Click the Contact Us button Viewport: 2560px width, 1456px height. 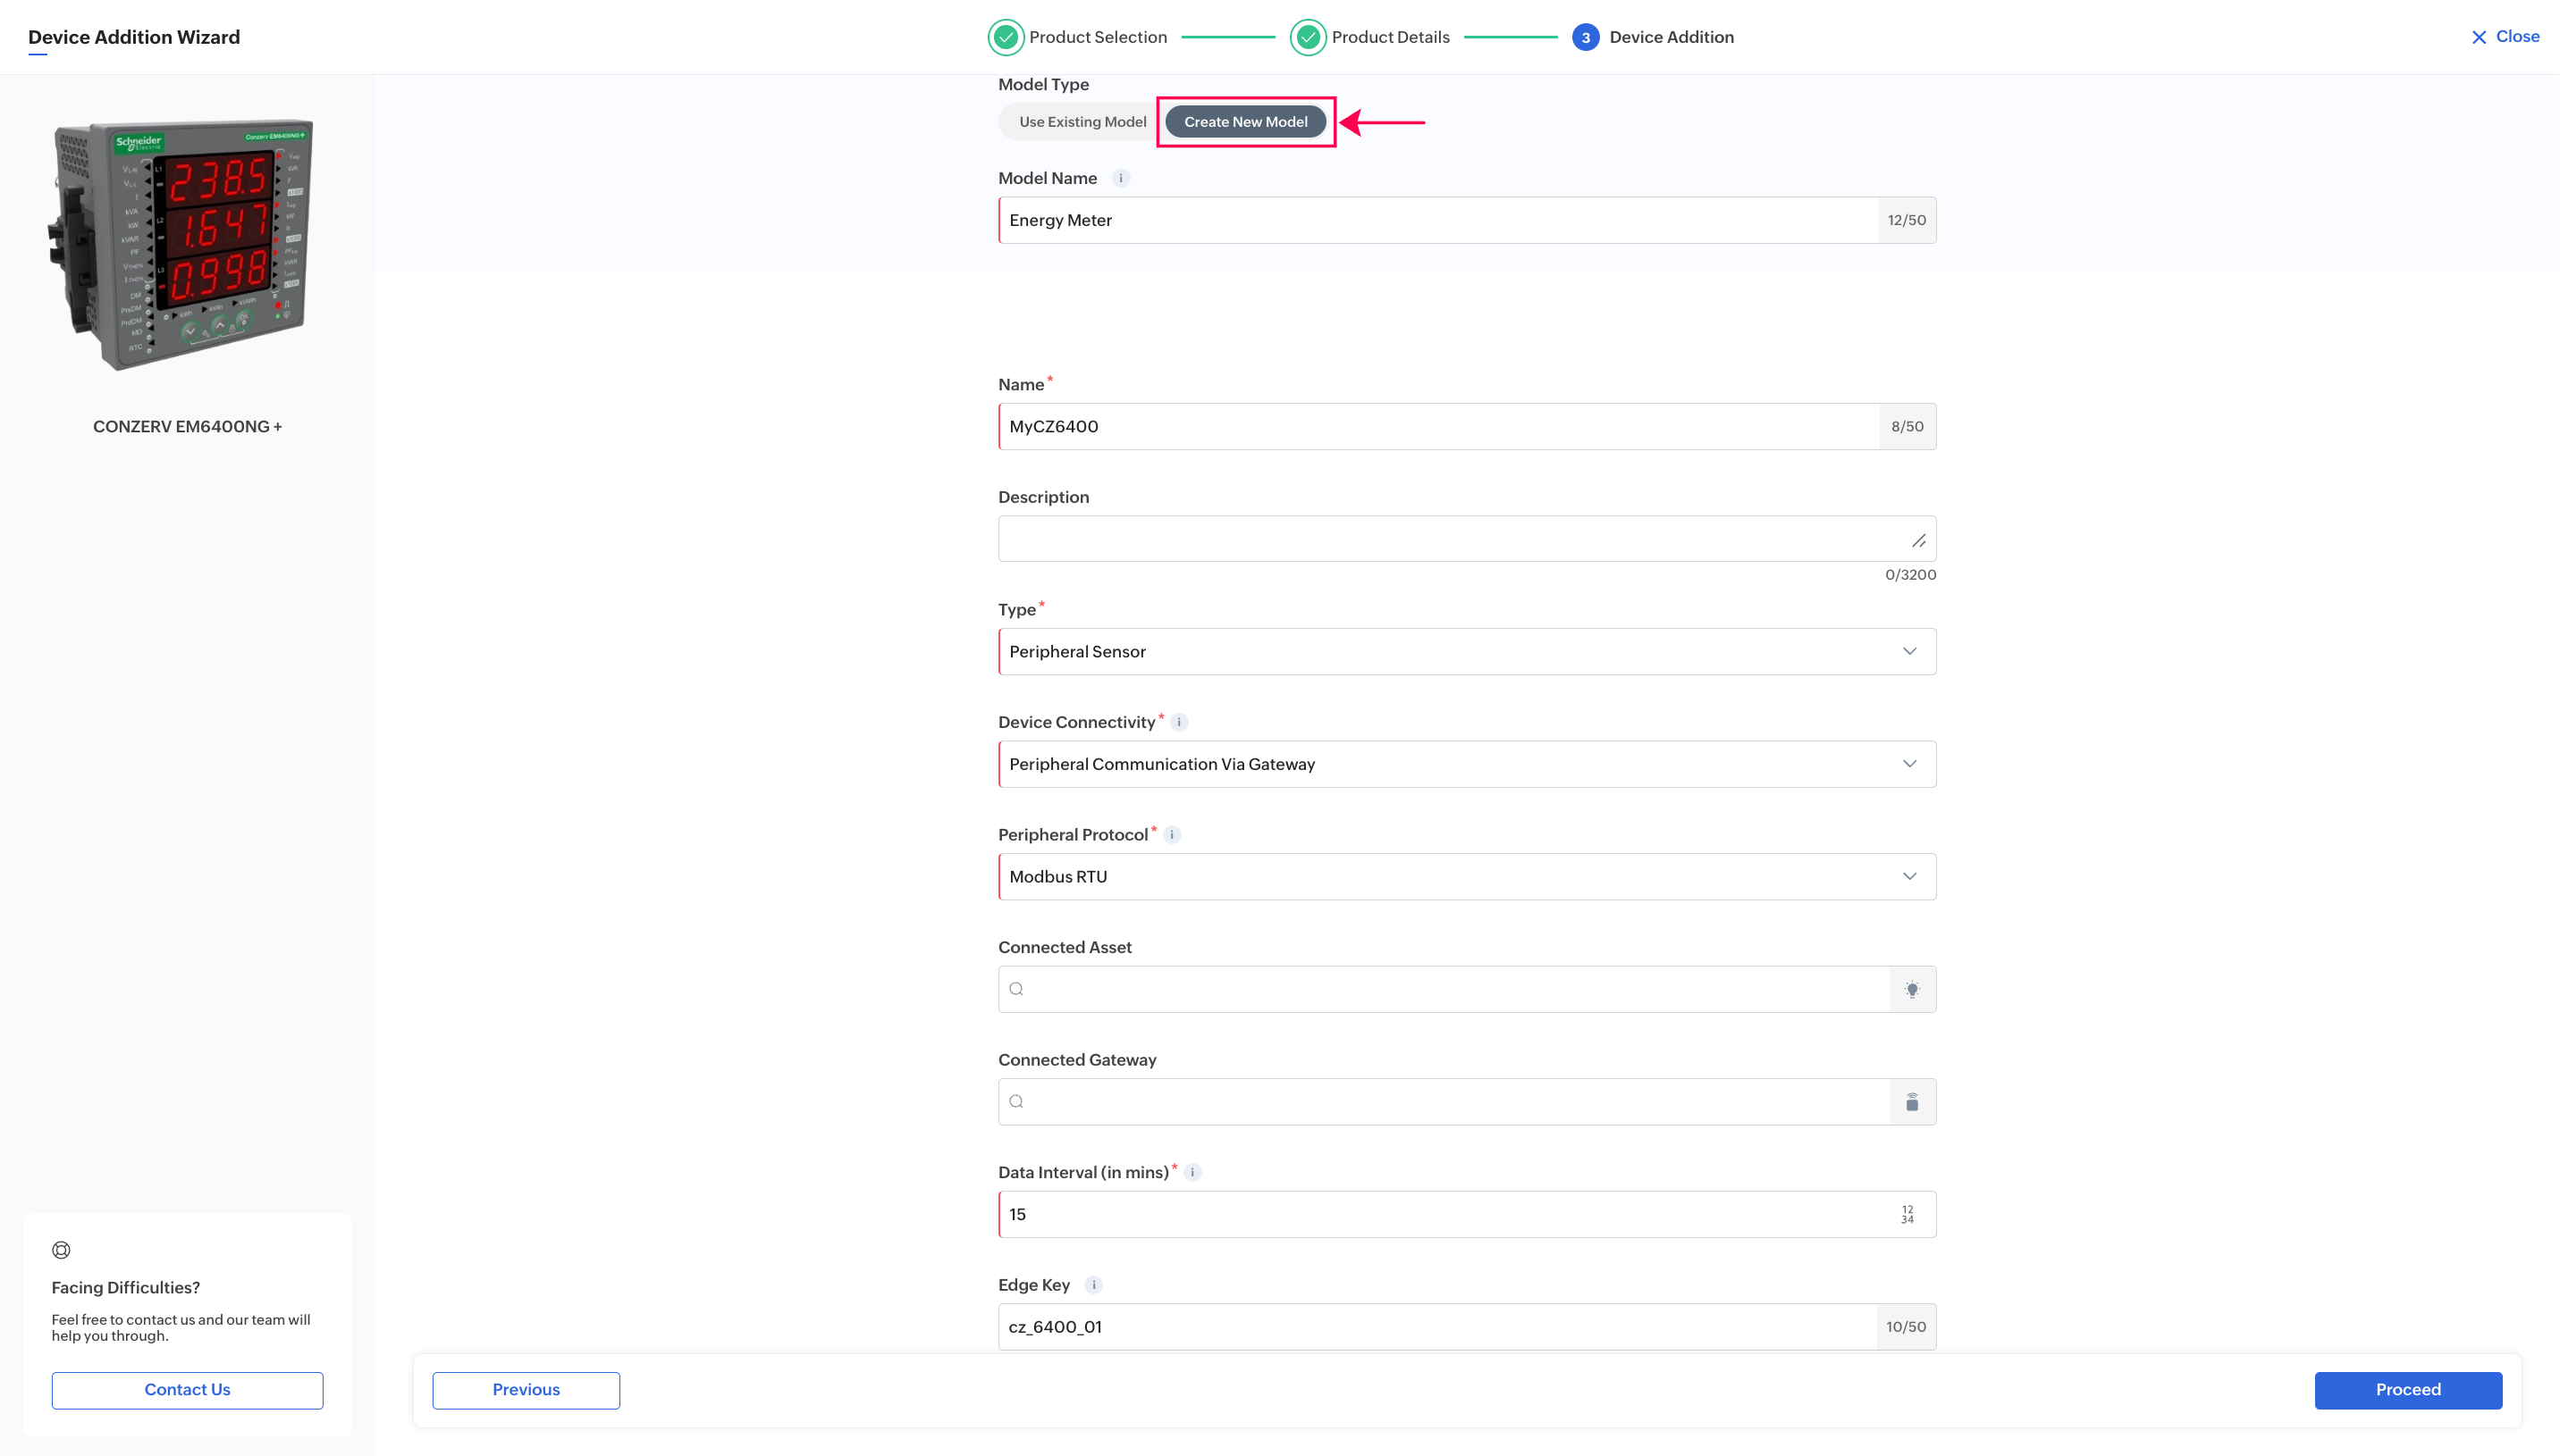tap(187, 1390)
